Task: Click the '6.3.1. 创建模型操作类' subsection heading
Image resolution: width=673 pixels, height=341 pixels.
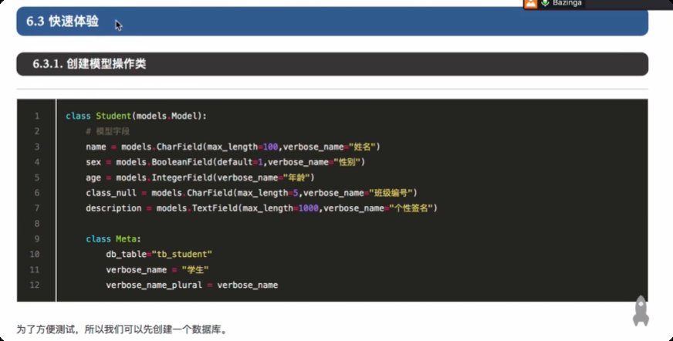Action: point(332,64)
